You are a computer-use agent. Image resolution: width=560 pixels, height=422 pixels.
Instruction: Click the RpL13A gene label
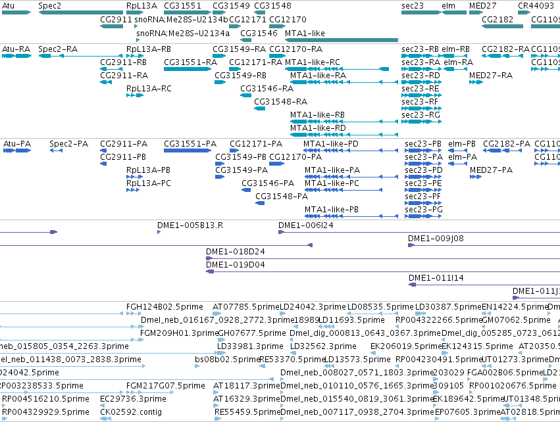141,6
